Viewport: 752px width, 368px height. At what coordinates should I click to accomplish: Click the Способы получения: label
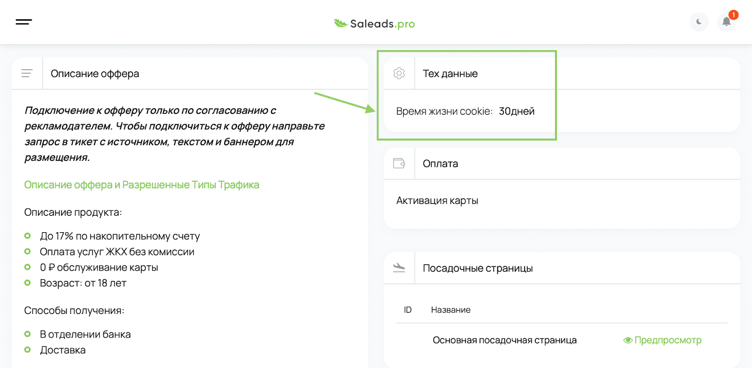(74, 310)
